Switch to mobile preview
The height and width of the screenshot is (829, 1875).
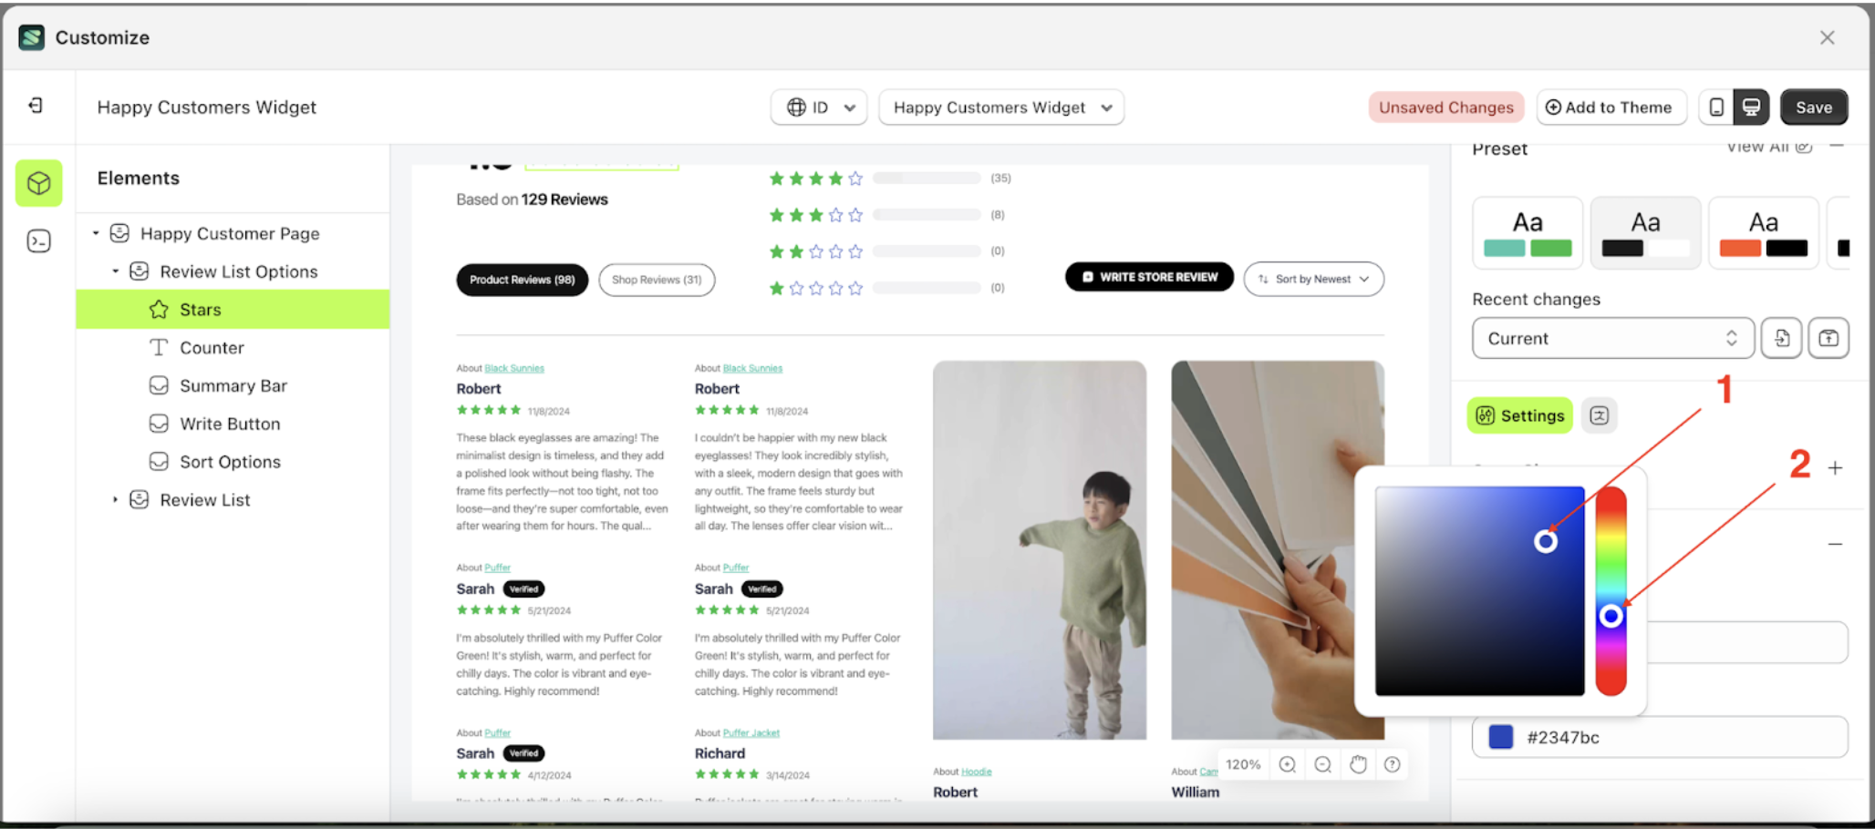(x=1715, y=107)
